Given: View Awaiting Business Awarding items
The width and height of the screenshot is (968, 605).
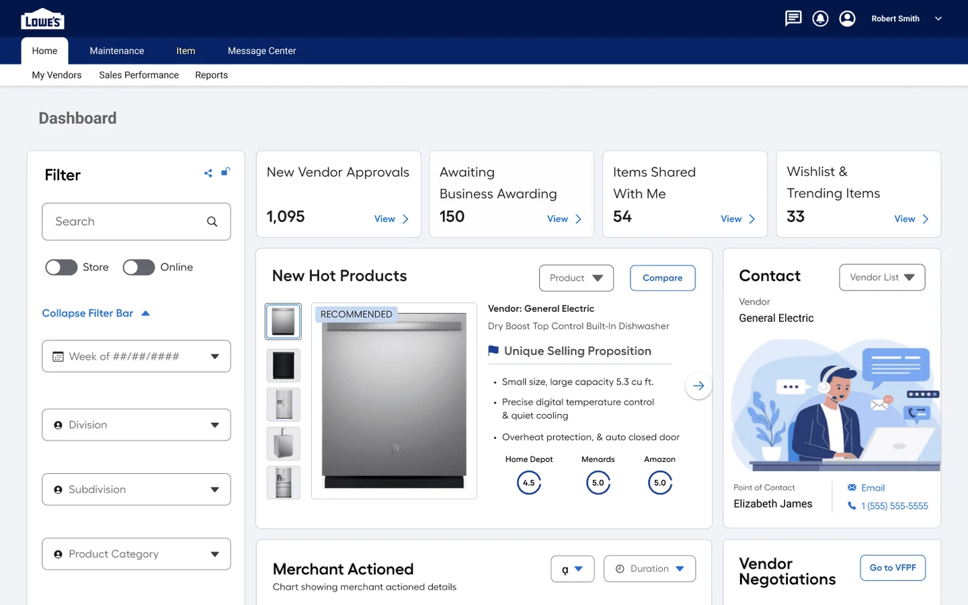Looking at the screenshot, I should pyautogui.click(x=565, y=219).
